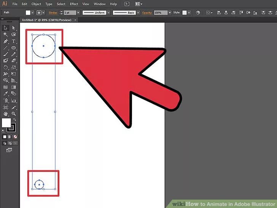
Task: Choose the Ellipse tool
Action: [13, 48]
